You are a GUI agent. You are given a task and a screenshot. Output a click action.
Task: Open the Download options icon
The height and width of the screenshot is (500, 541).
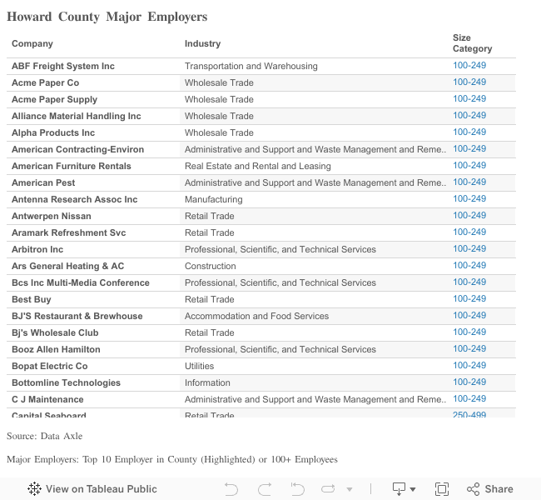point(399,489)
